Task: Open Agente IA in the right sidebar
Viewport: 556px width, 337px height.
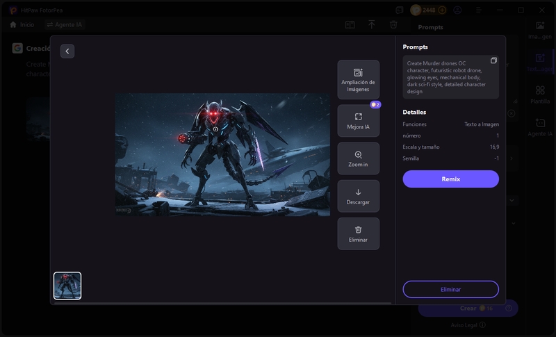Action: (x=539, y=126)
